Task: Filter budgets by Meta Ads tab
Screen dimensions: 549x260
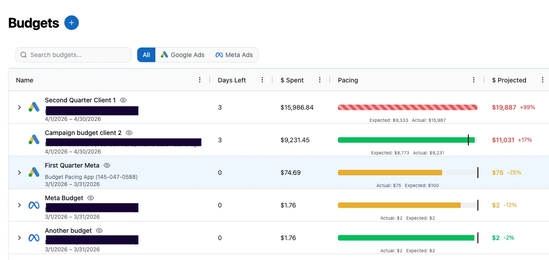Action: [234, 55]
